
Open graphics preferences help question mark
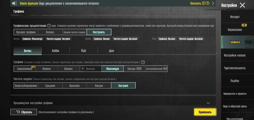point(49,26)
